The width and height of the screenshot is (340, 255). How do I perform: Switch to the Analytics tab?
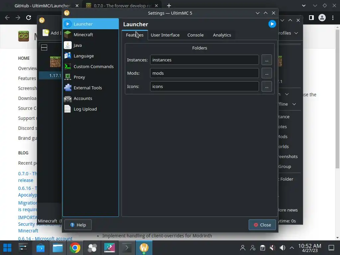coord(222,35)
